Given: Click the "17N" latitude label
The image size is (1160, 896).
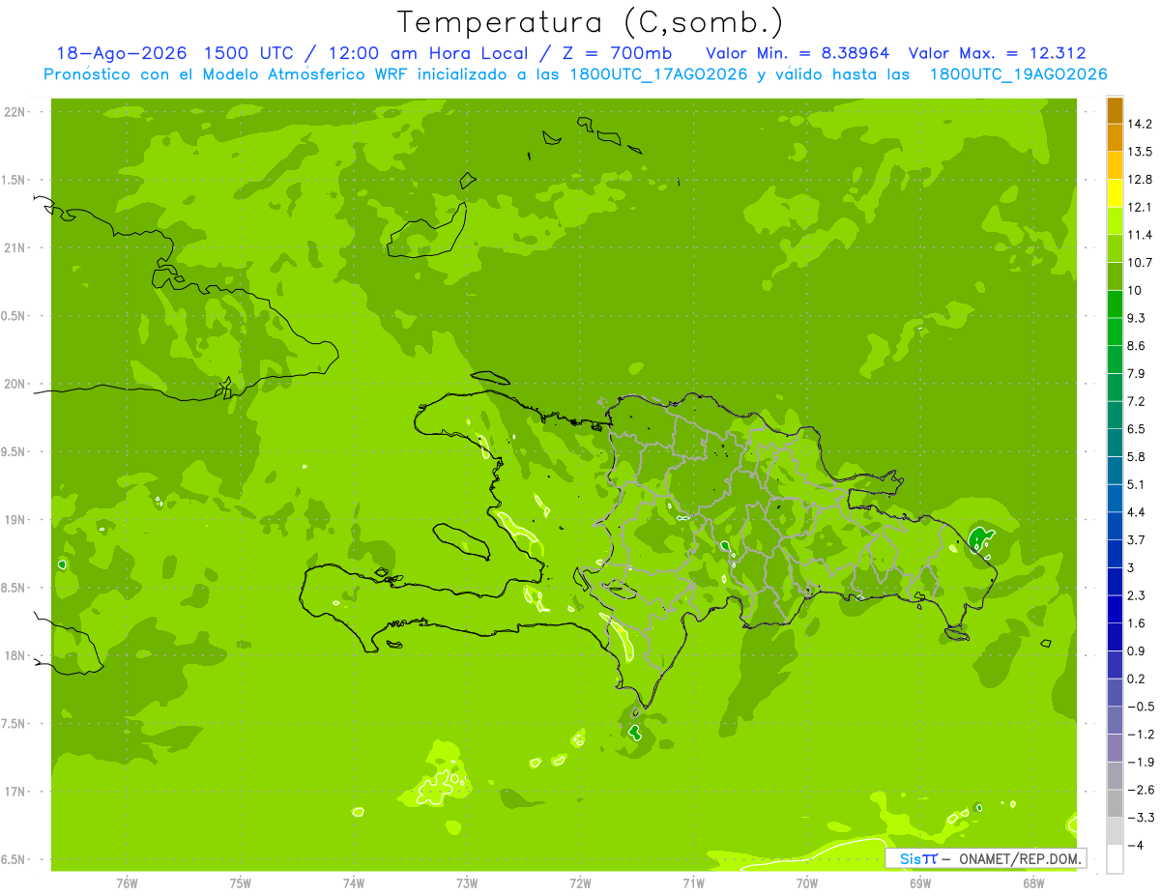Looking at the screenshot, I should [15, 792].
